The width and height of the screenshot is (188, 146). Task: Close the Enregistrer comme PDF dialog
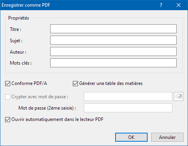(179, 5)
